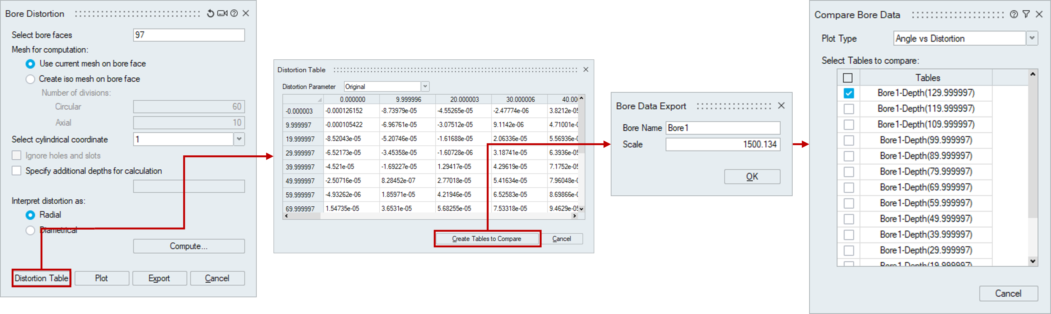
Task: Open the cylindrical coordinate dropdown
Action: (x=239, y=139)
